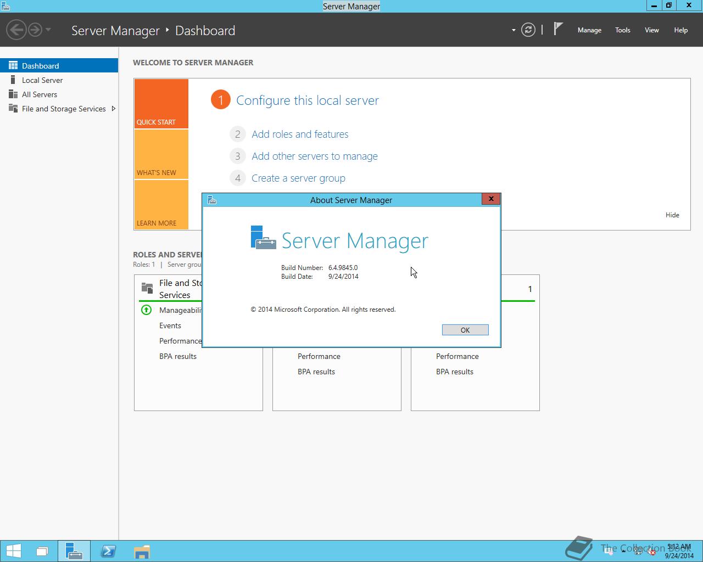Click the About dialog title bar icon

tap(212, 200)
